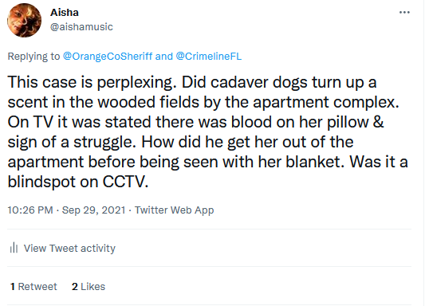
Task: Click the retweet count number 1
Action: tap(13, 287)
